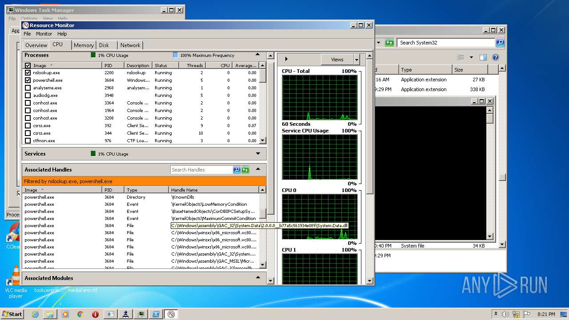Launch Windows Media Player from taskbar

tap(65, 314)
